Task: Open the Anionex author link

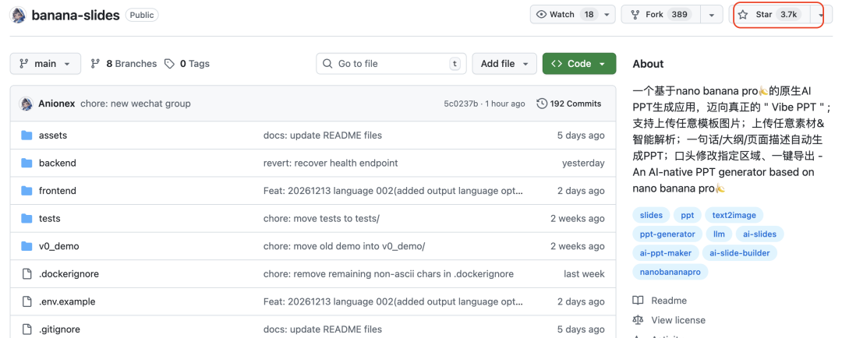Action: pos(57,104)
